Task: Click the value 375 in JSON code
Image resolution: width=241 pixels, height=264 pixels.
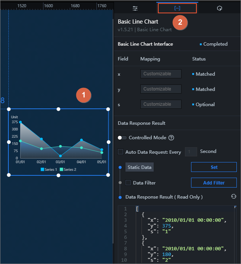Action: pyautogui.click(x=167, y=226)
